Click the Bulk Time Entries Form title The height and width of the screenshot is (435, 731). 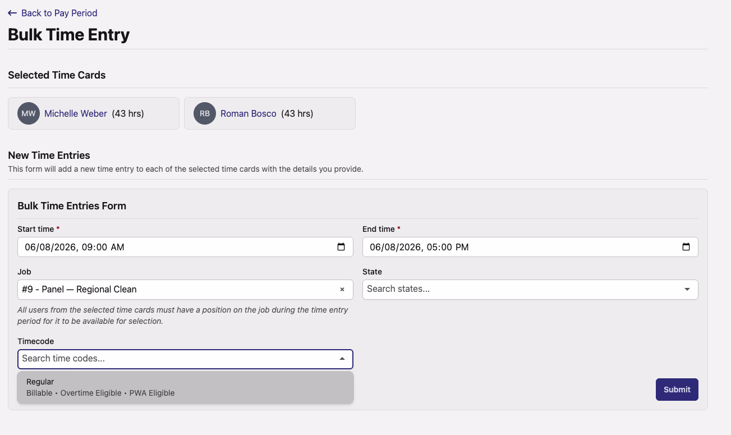[x=72, y=206]
